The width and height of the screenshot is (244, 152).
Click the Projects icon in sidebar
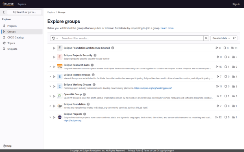point(4,26)
